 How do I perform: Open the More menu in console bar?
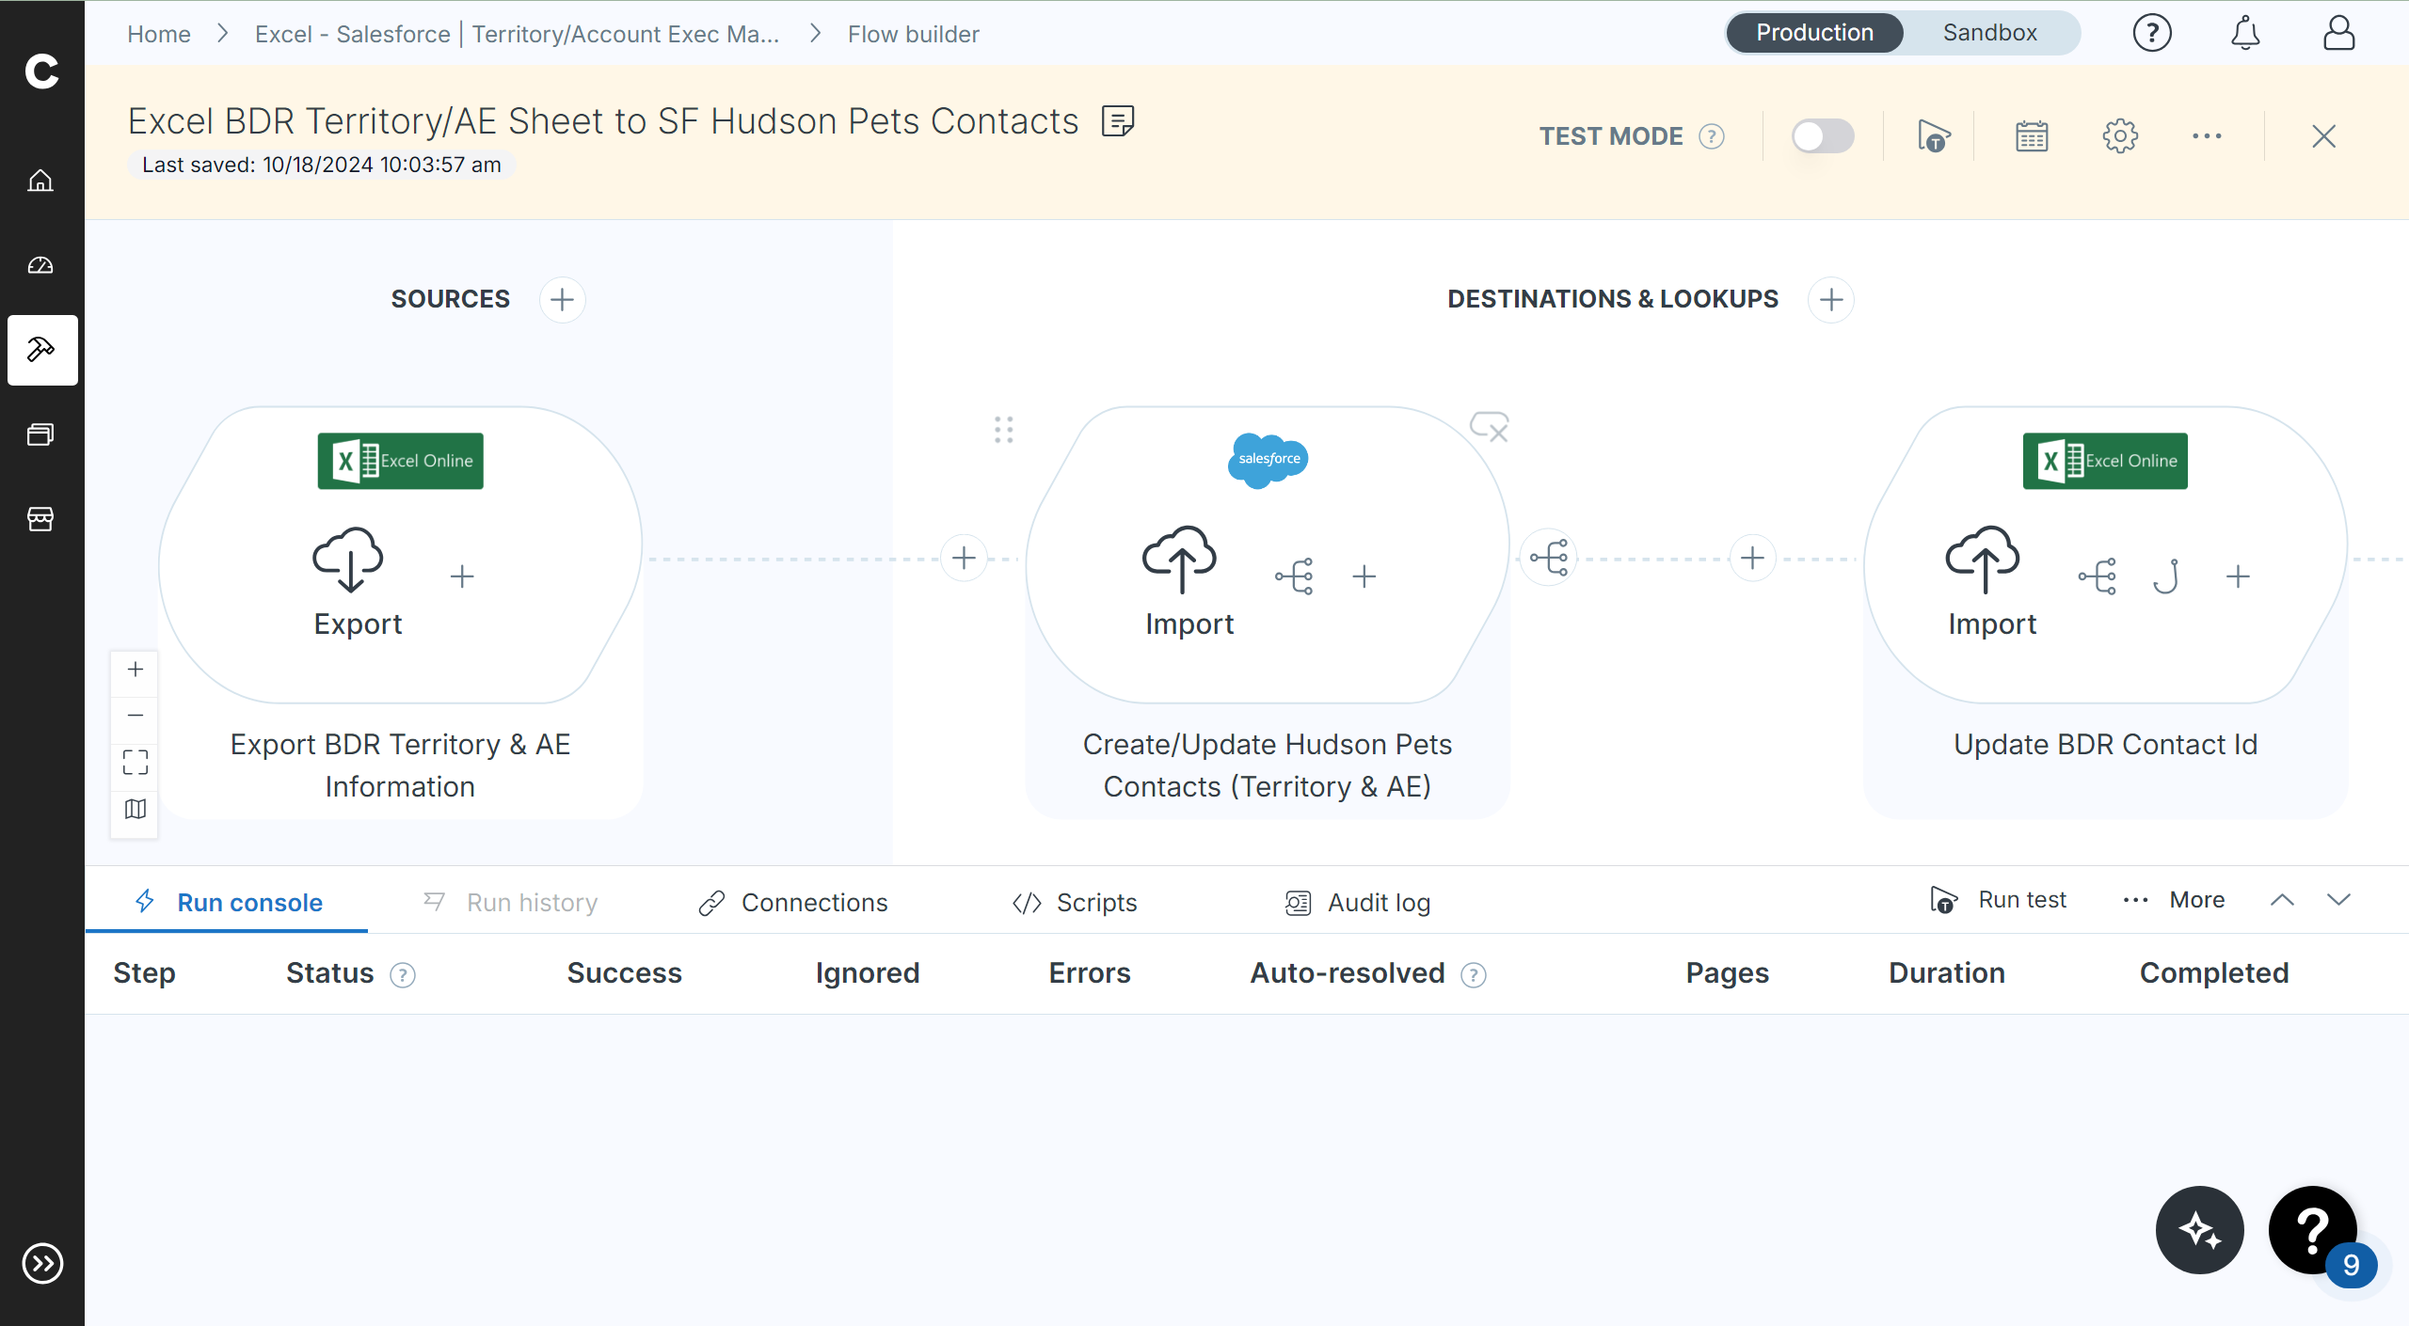click(2174, 900)
